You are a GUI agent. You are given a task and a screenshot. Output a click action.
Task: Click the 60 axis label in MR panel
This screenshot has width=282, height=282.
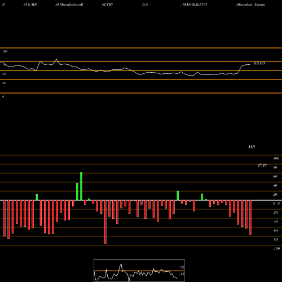(275, 177)
